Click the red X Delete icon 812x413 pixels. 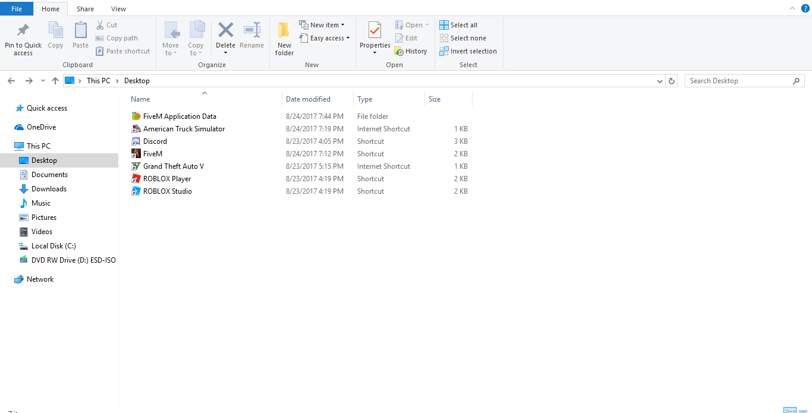225,30
